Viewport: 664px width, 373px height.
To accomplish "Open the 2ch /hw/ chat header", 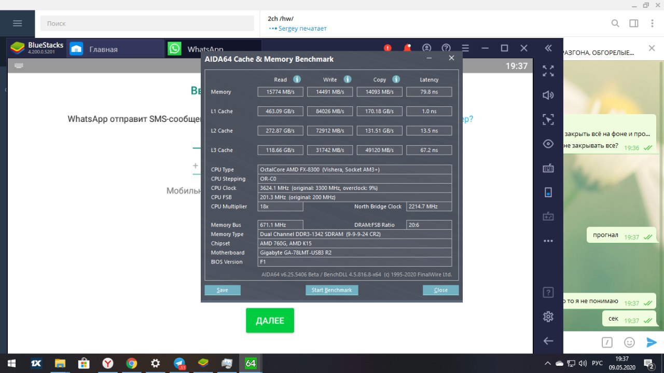I will tap(297, 23).
